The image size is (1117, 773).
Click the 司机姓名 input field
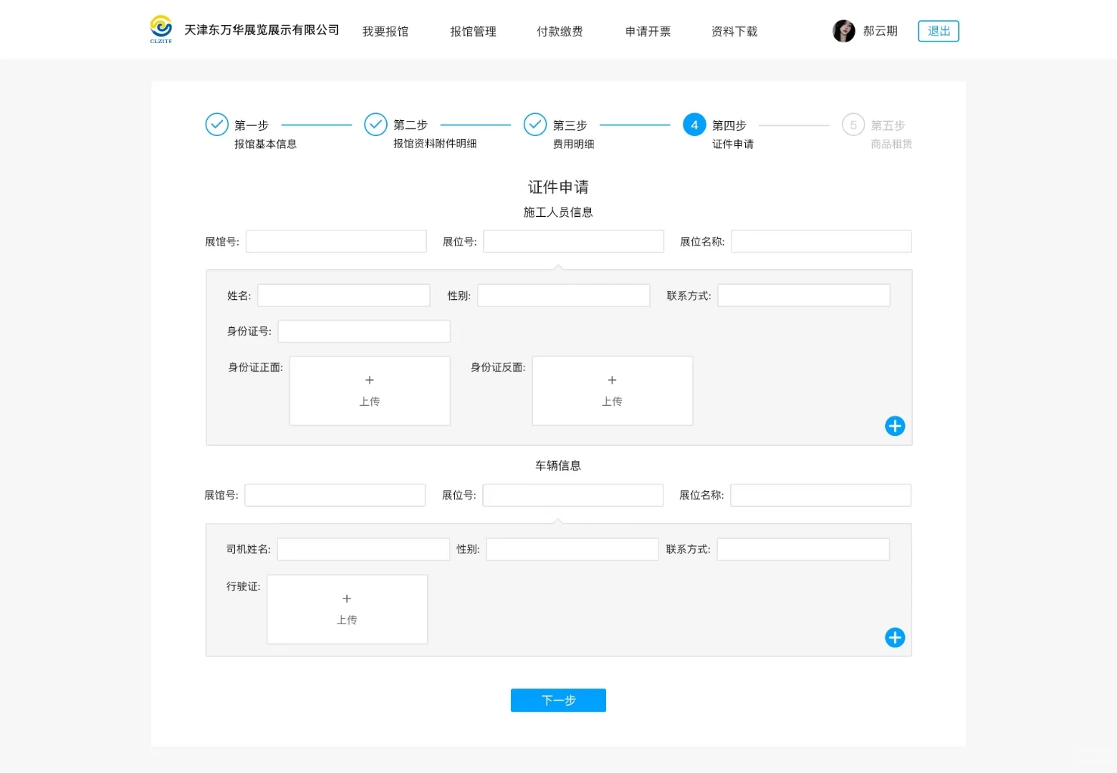click(x=363, y=549)
